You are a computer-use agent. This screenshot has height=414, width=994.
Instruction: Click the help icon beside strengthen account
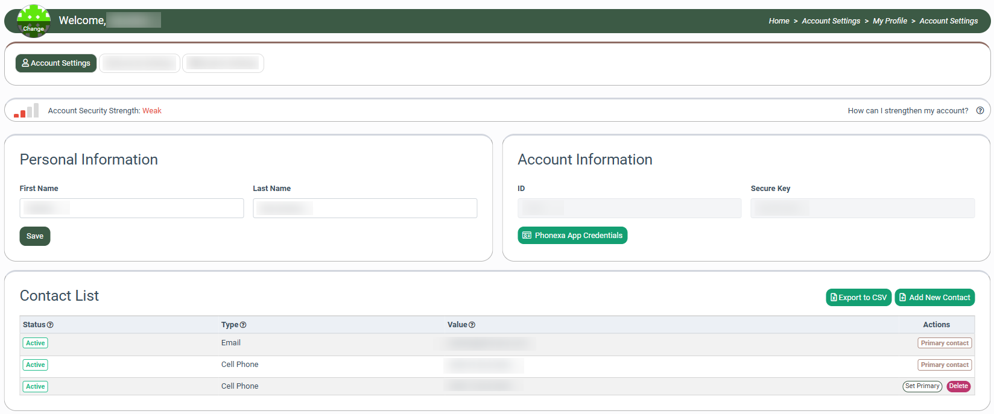tap(980, 110)
